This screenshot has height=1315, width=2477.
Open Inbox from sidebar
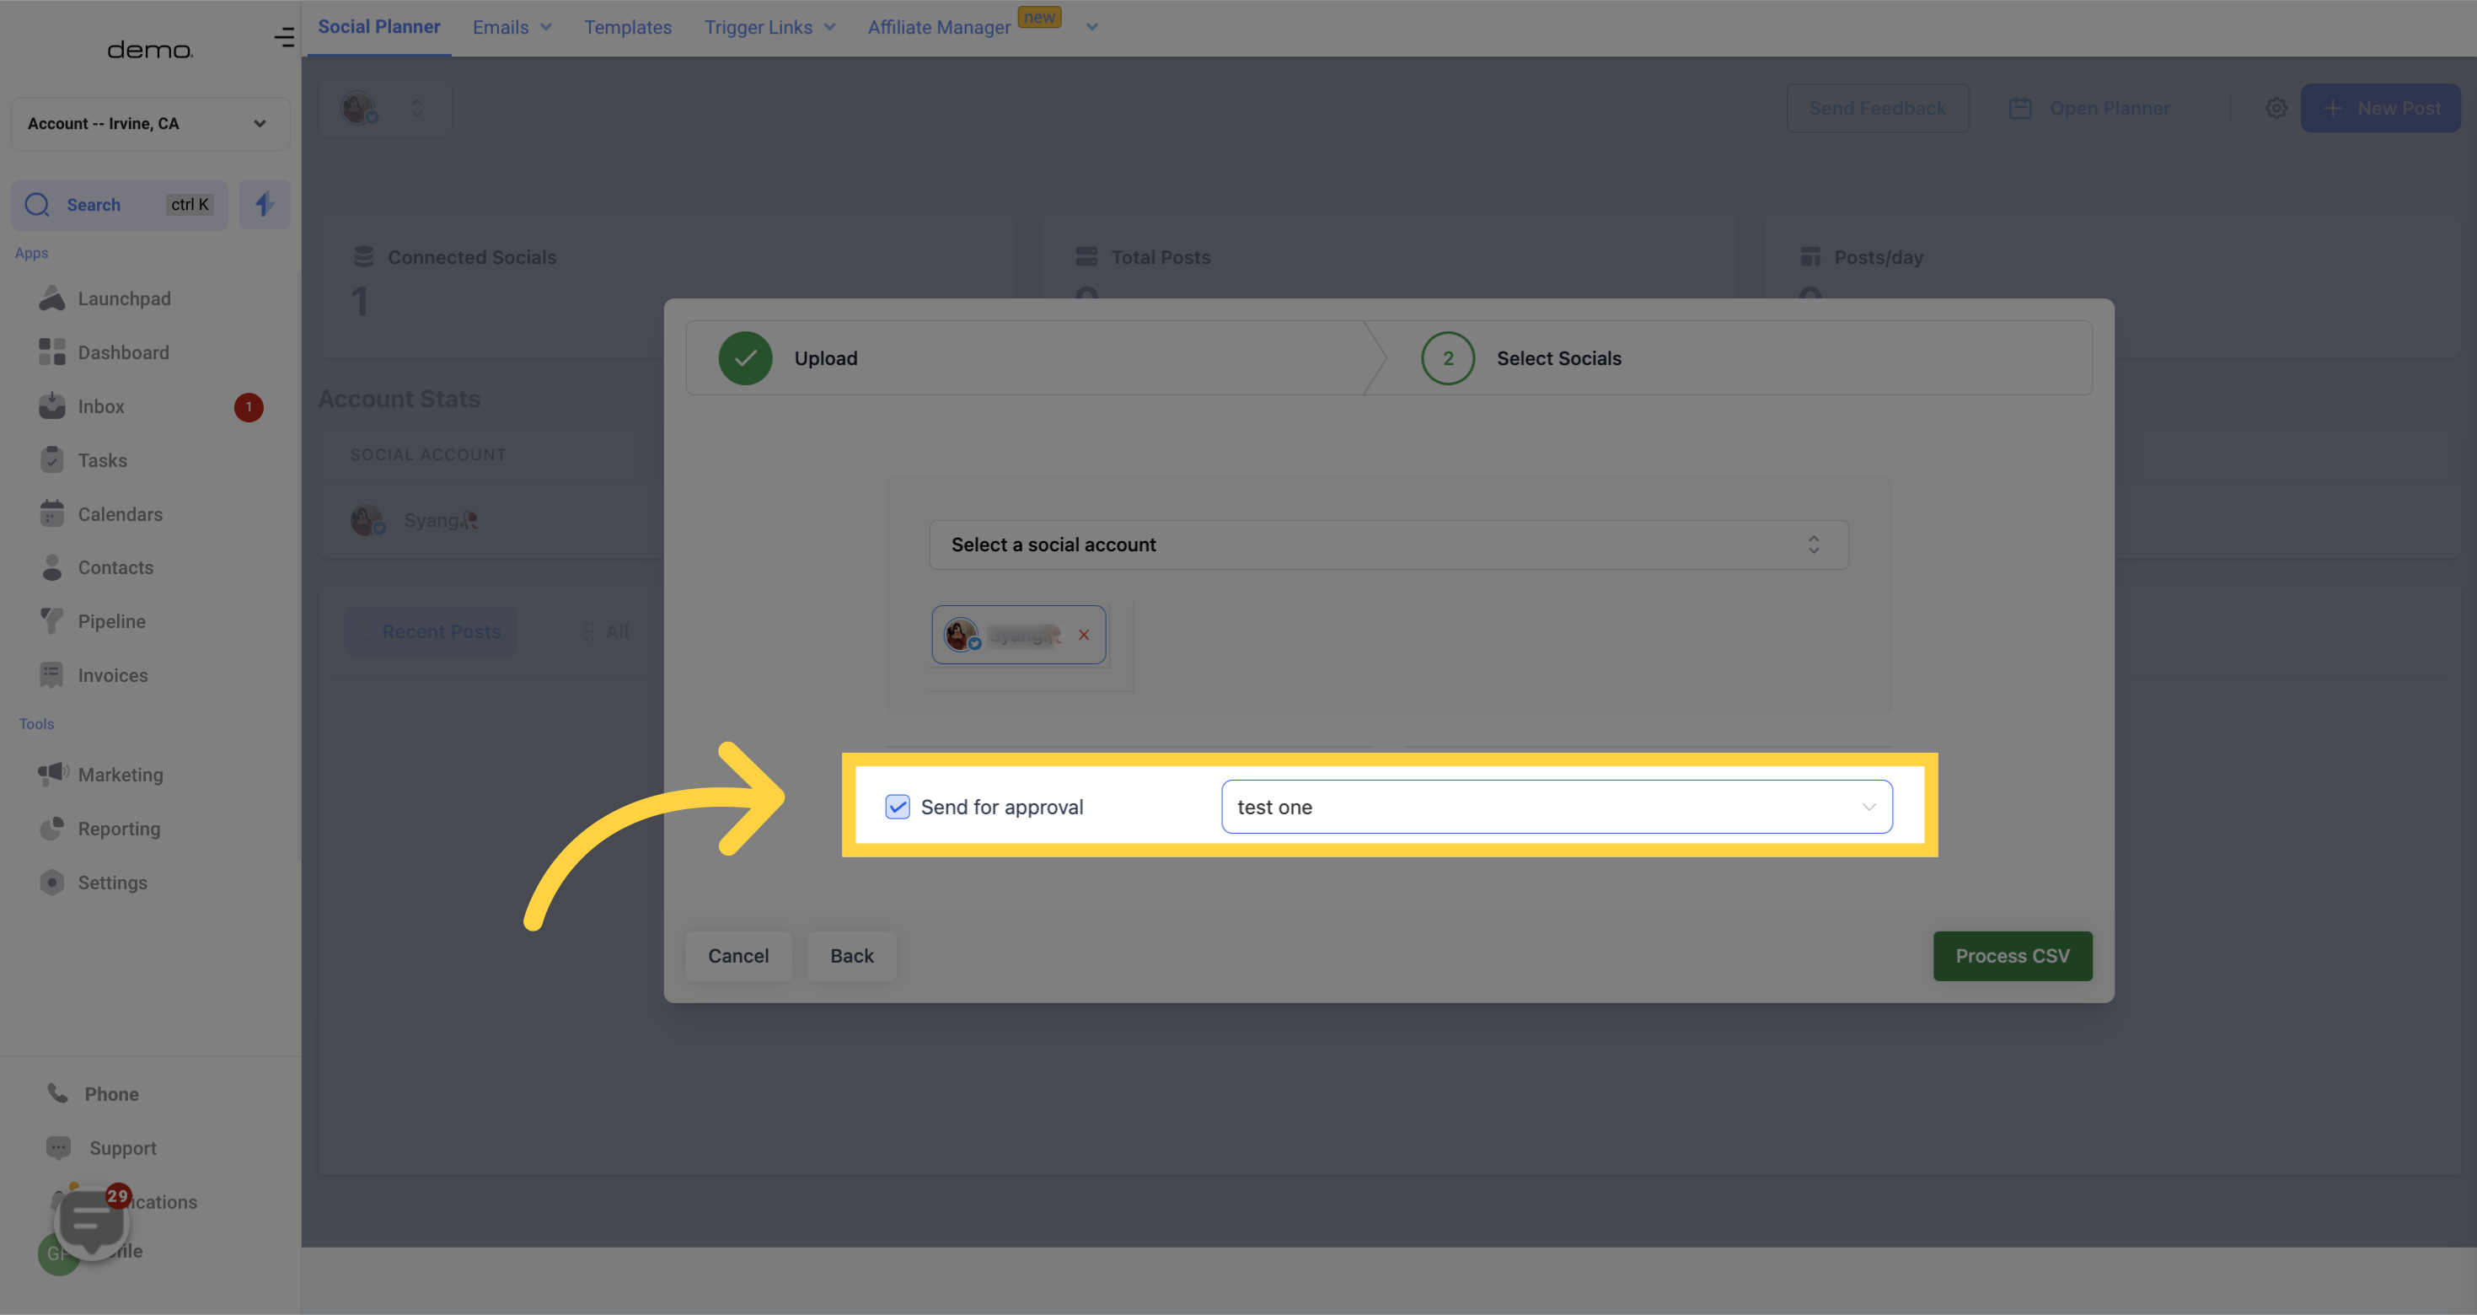coord(101,406)
